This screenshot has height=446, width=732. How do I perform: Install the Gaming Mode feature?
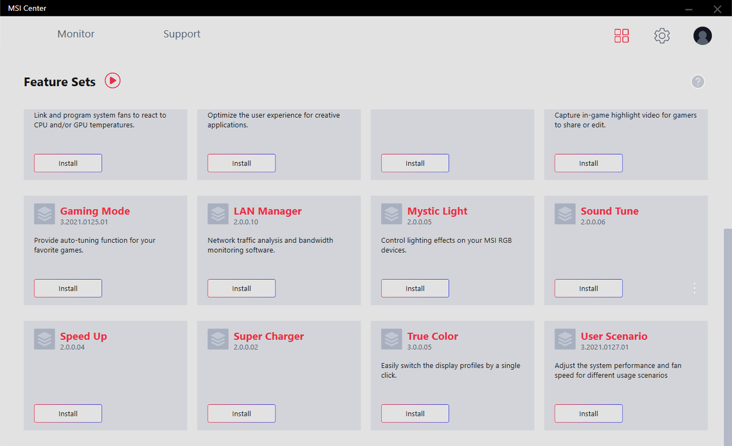[x=68, y=288]
